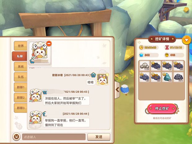Select the teal crystal ore item 38
The height and width of the screenshot is (144, 192).
[x=167, y=77]
